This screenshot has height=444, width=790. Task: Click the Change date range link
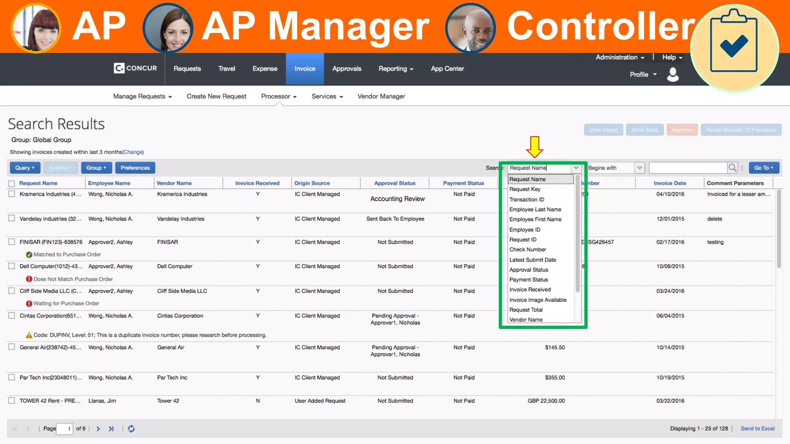click(133, 152)
